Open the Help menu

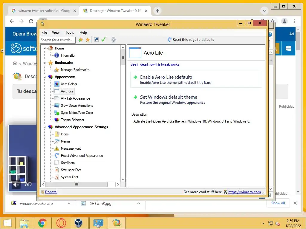pos(83,33)
